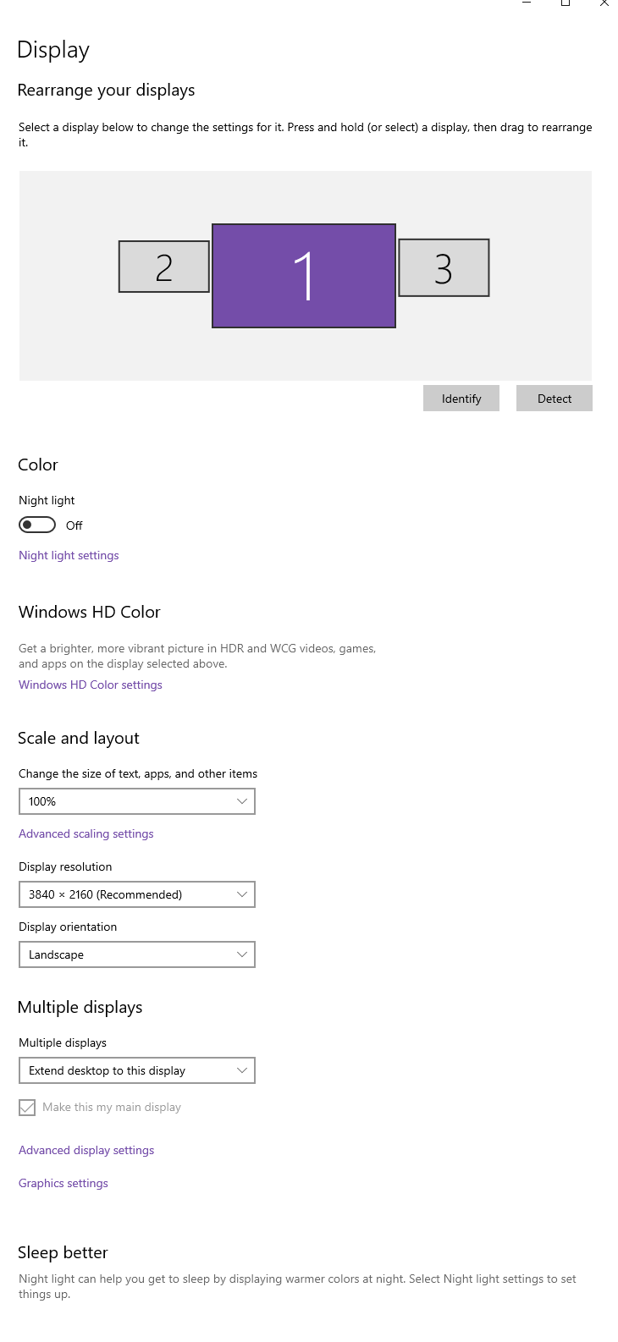Open the Display resolution dropdown
This screenshot has width=618, height=1342.
137,894
